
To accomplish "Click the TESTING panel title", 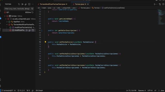I will (8, 4).
